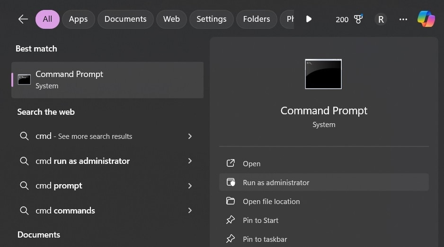Choose Open in the Command Prompt actions
444x247 pixels.
[x=324, y=163]
